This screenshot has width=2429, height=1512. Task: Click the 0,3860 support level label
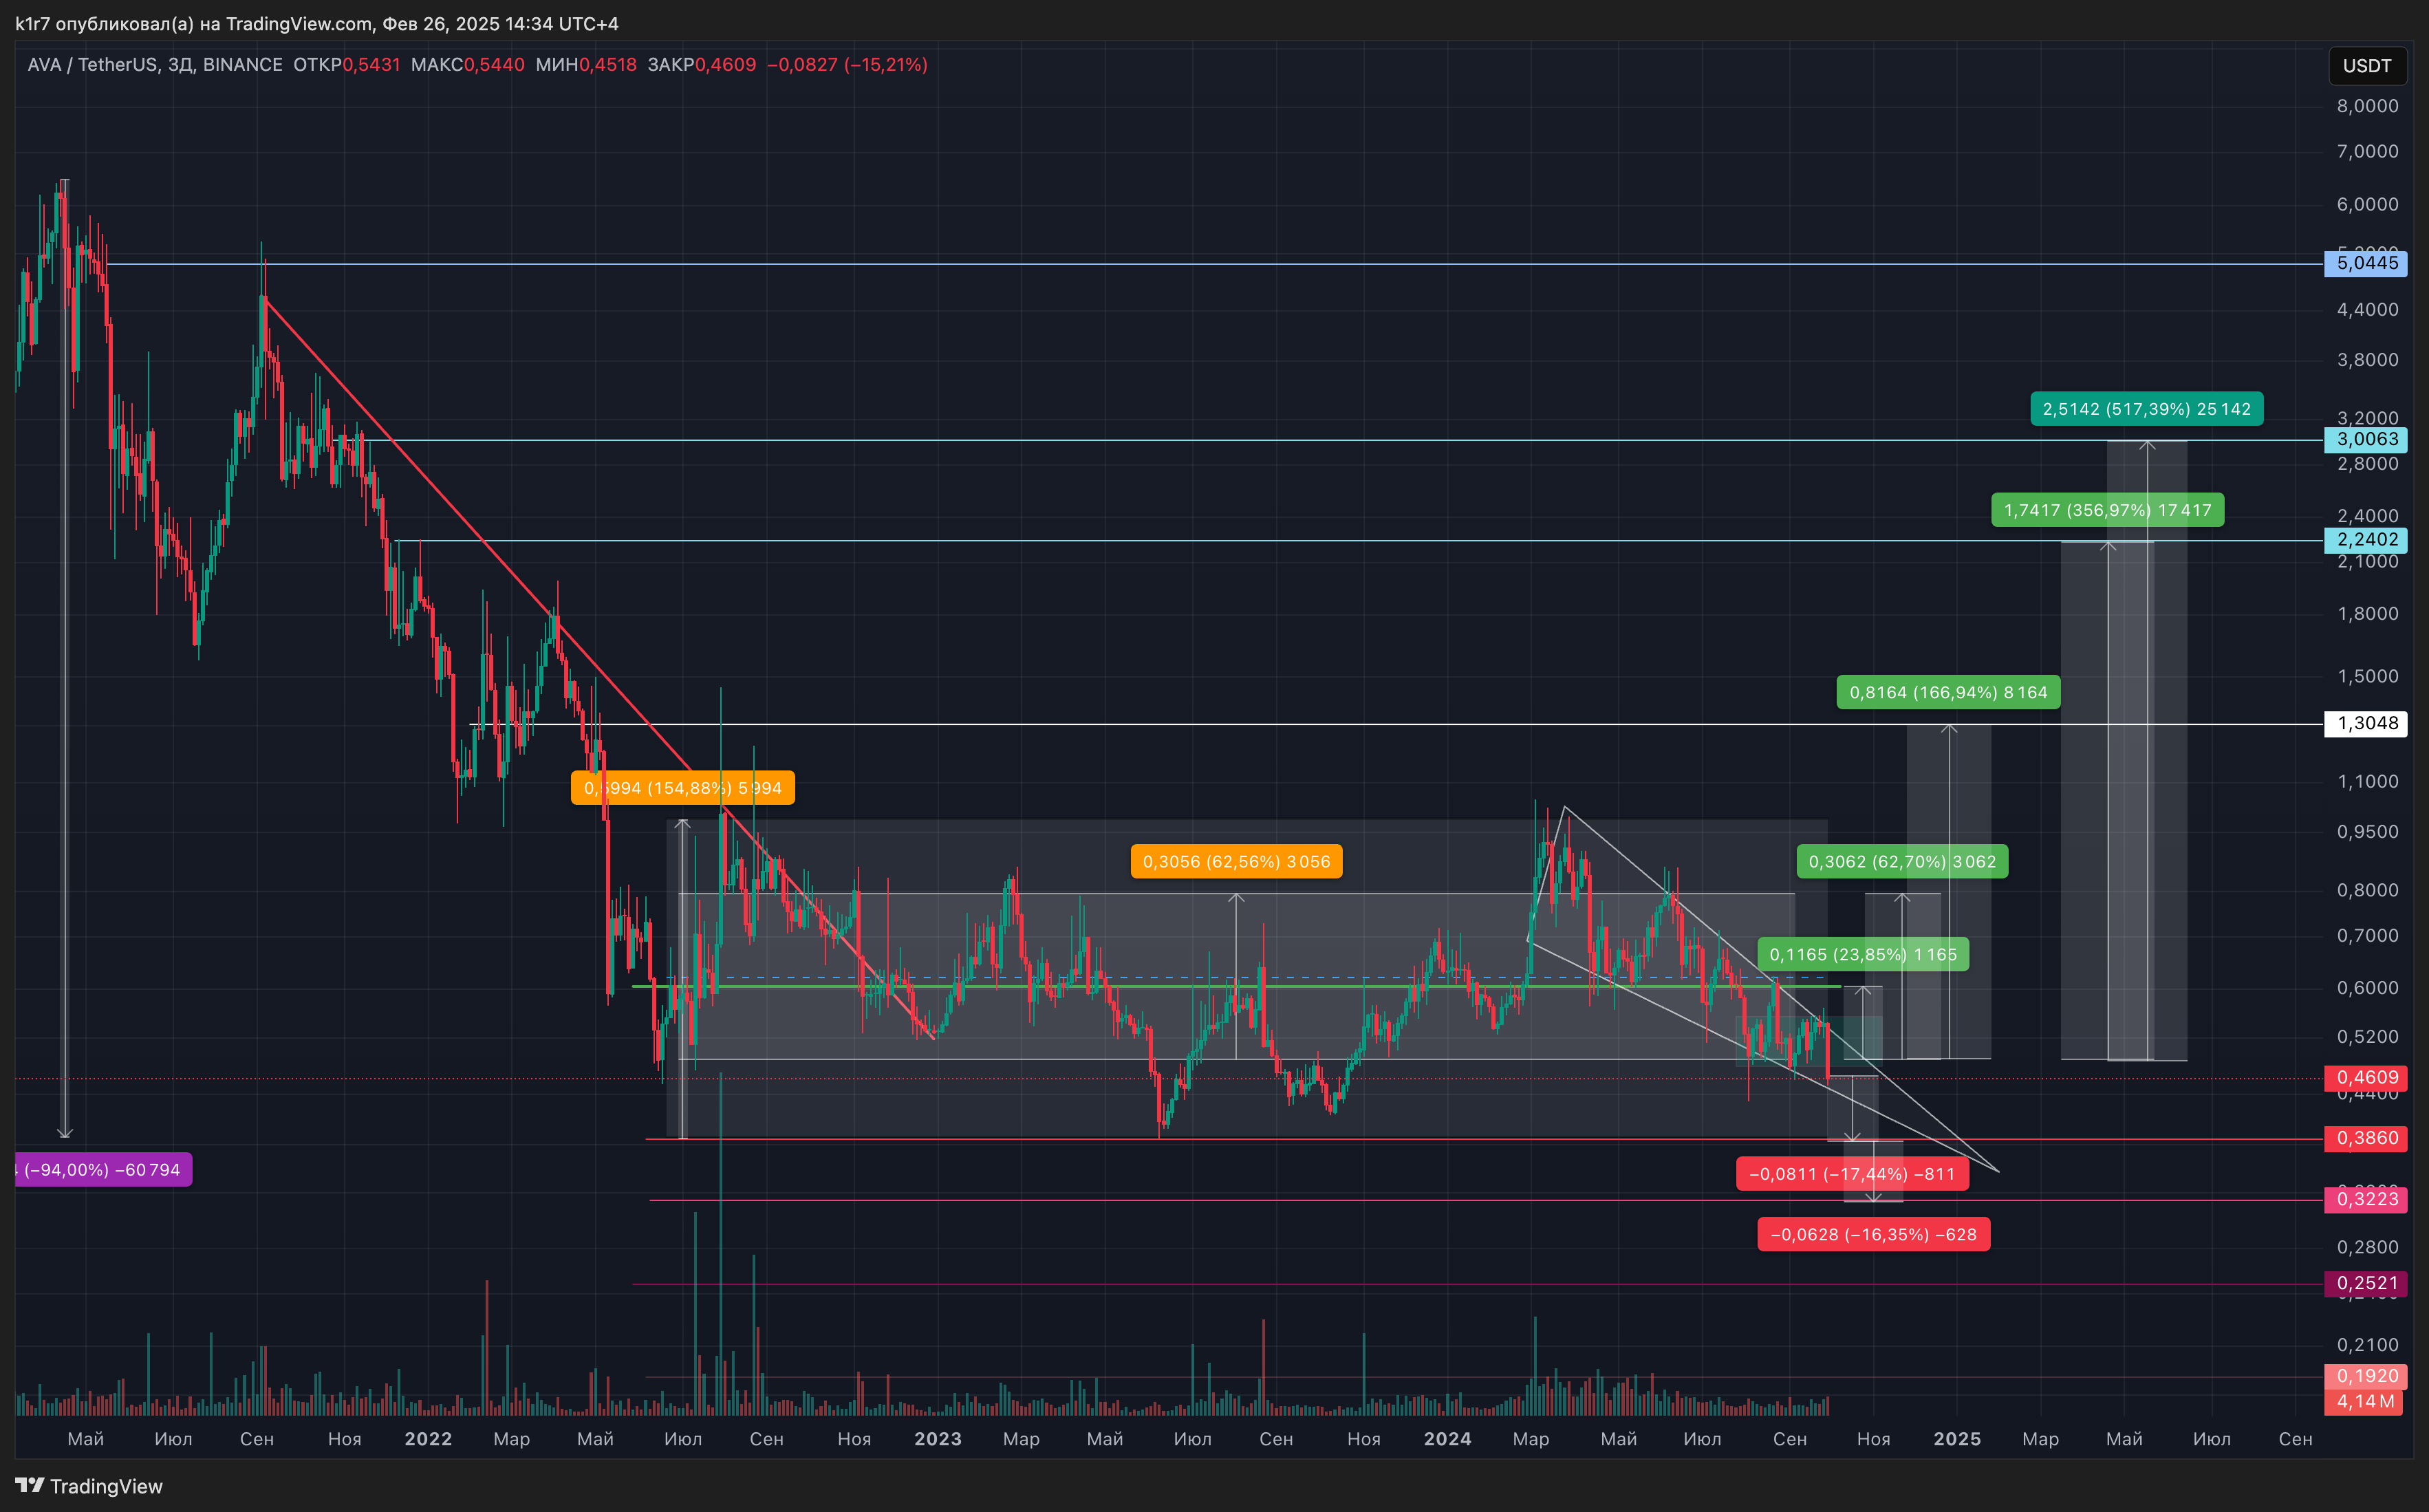click(x=2366, y=1138)
